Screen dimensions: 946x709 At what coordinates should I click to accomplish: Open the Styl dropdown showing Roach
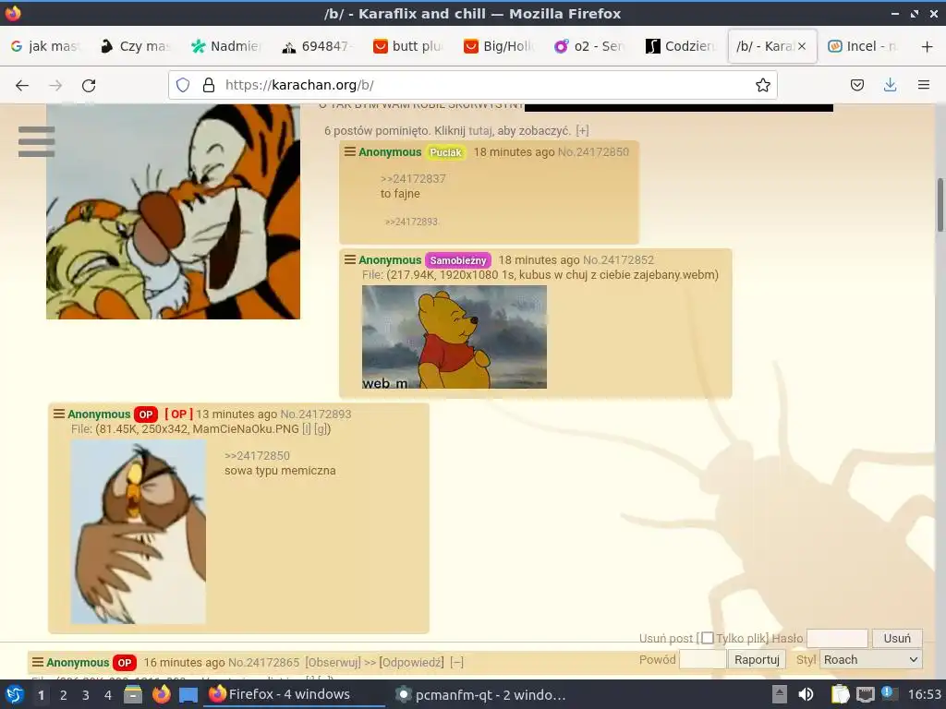[x=870, y=659]
